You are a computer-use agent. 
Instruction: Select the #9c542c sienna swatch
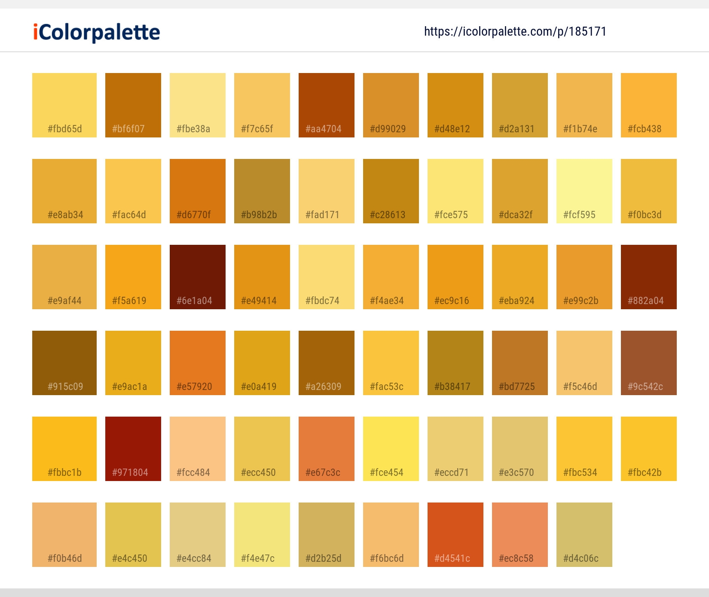(x=649, y=363)
